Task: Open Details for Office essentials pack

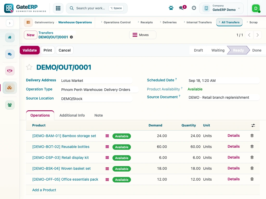Action: click(234, 179)
